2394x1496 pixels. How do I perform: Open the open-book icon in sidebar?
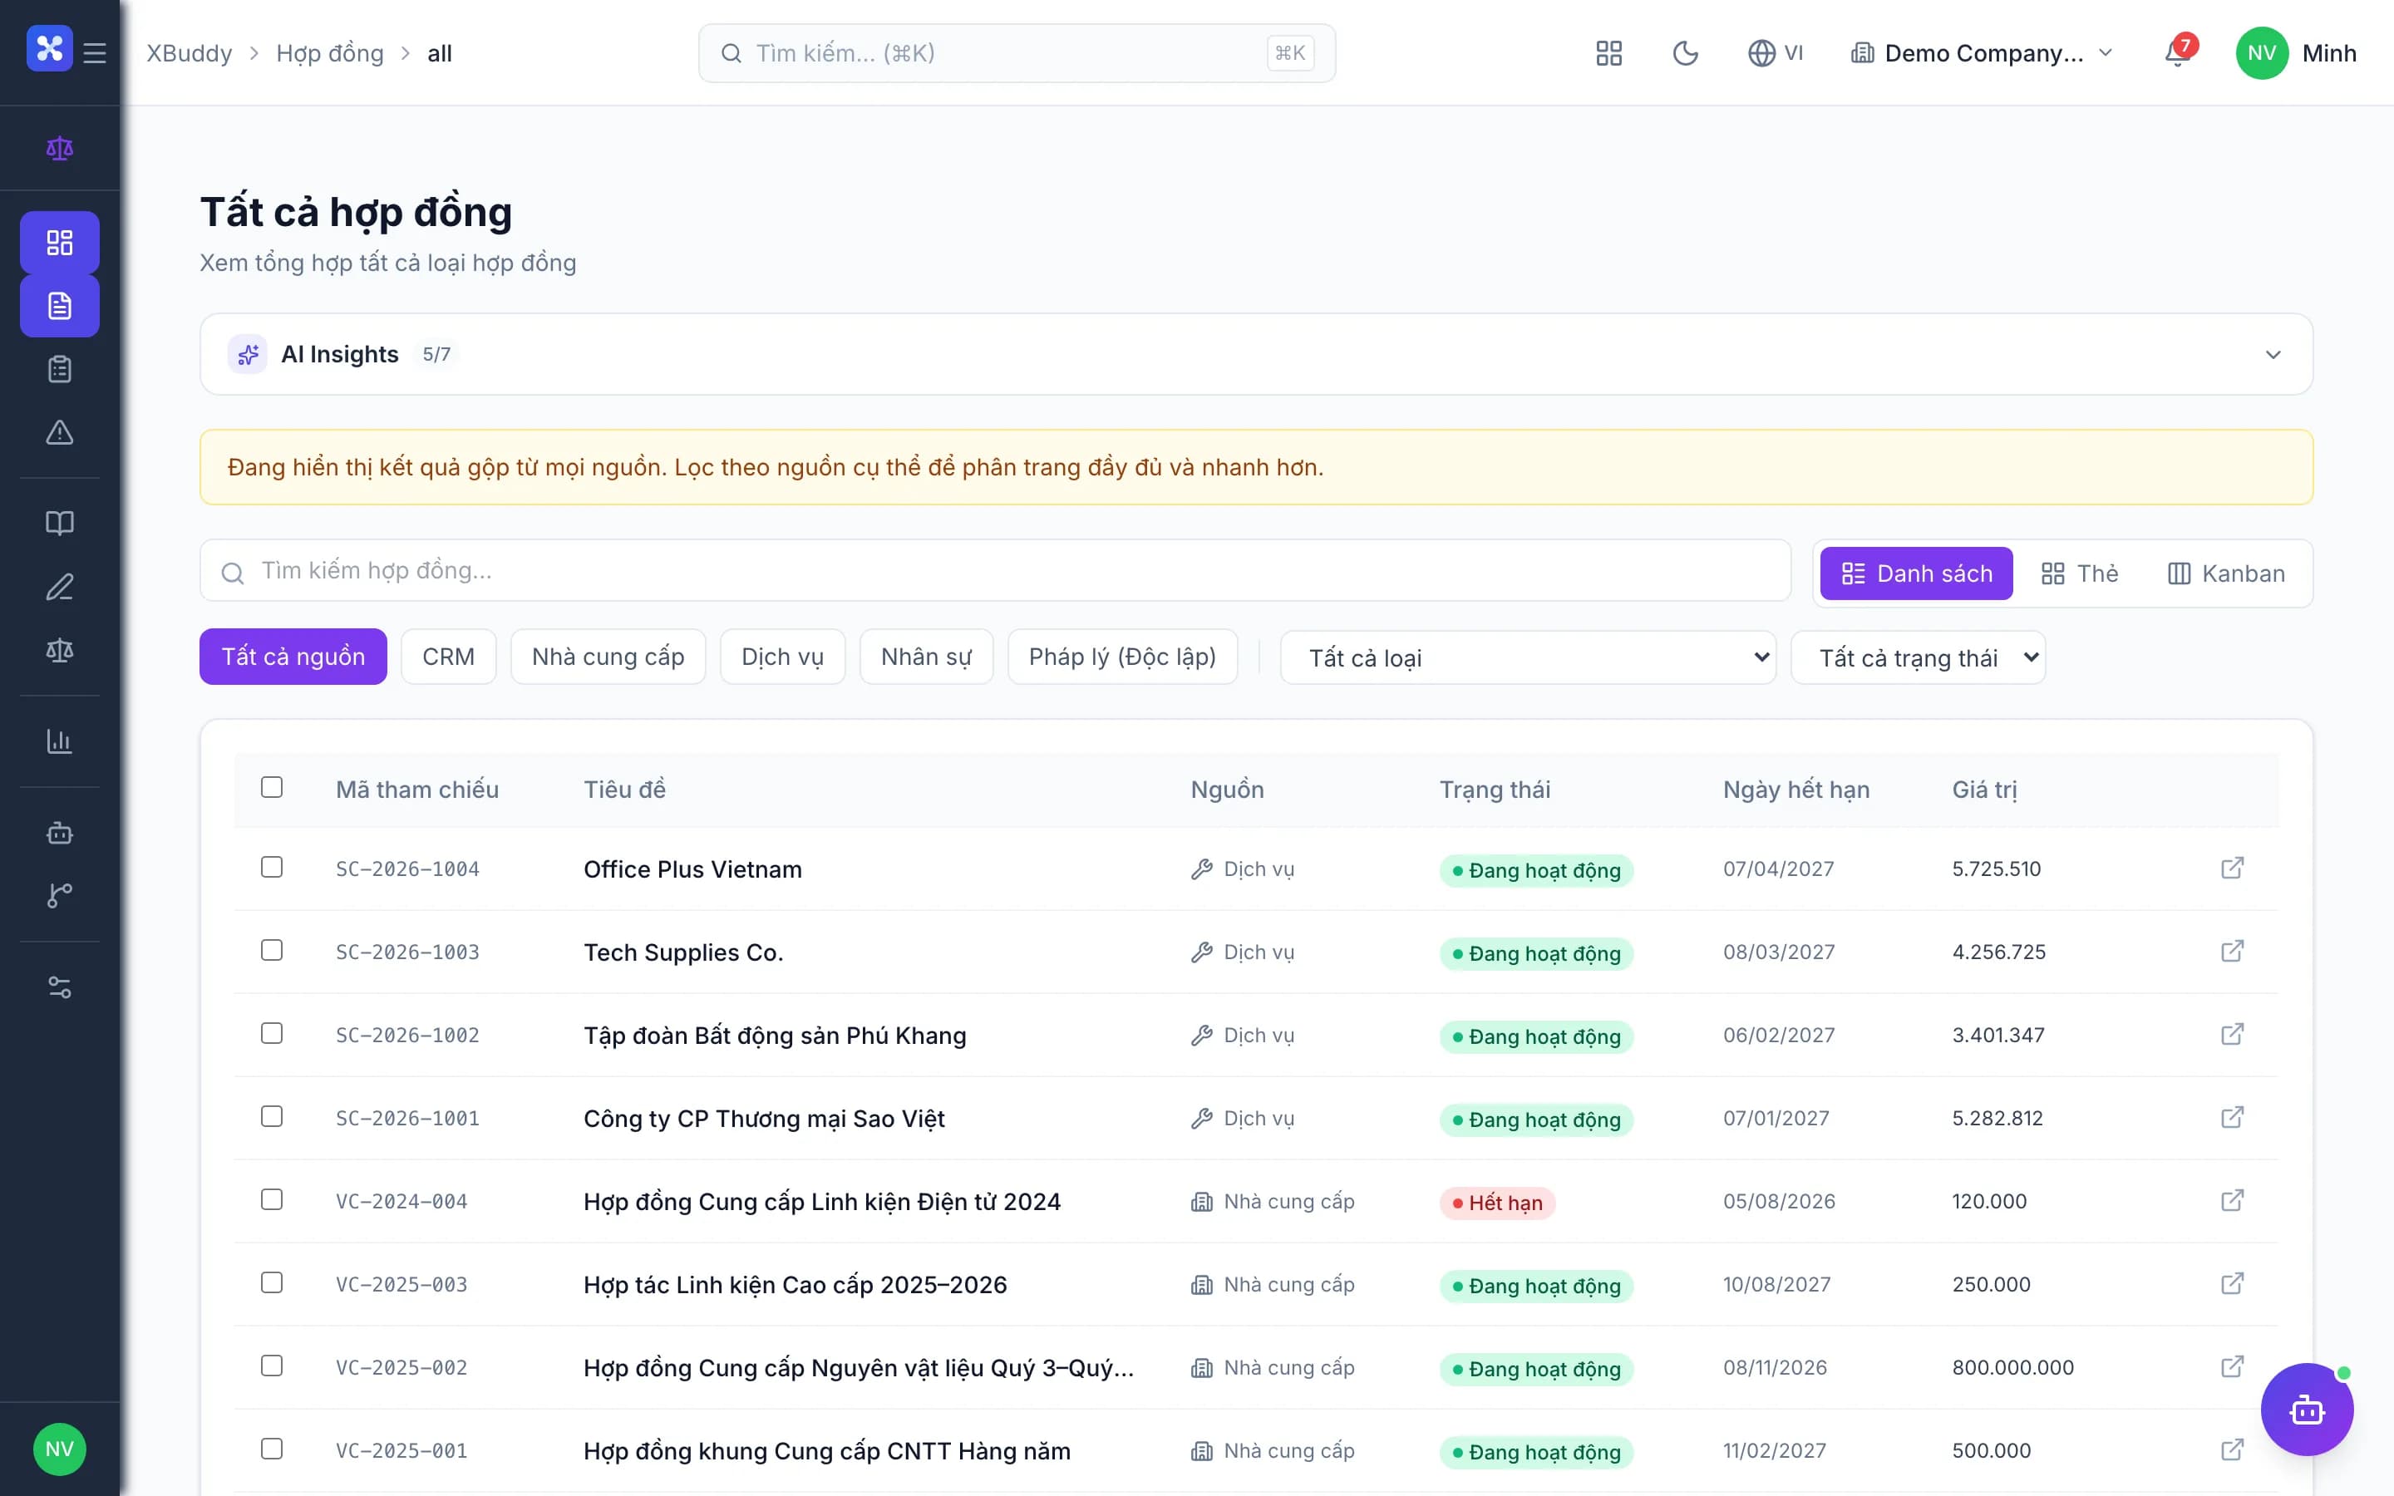pyautogui.click(x=59, y=524)
